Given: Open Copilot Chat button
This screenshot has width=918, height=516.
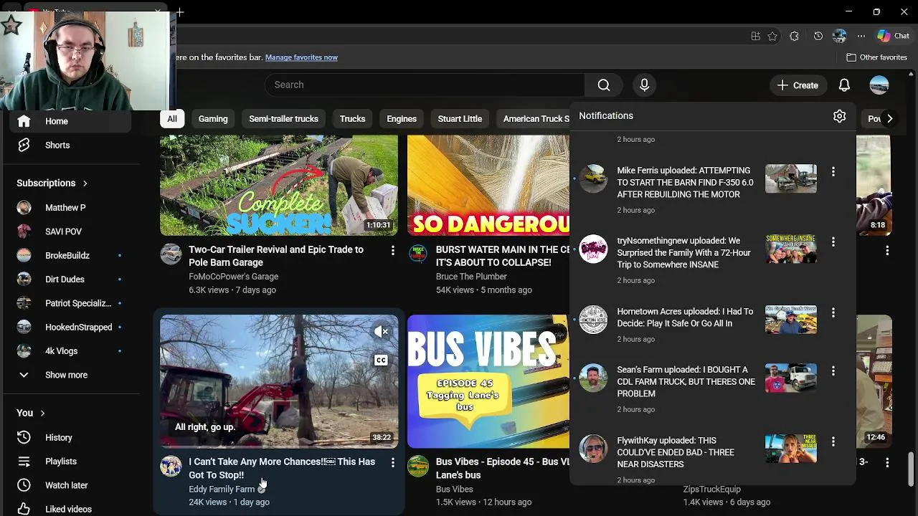Looking at the screenshot, I should point(893,36).
